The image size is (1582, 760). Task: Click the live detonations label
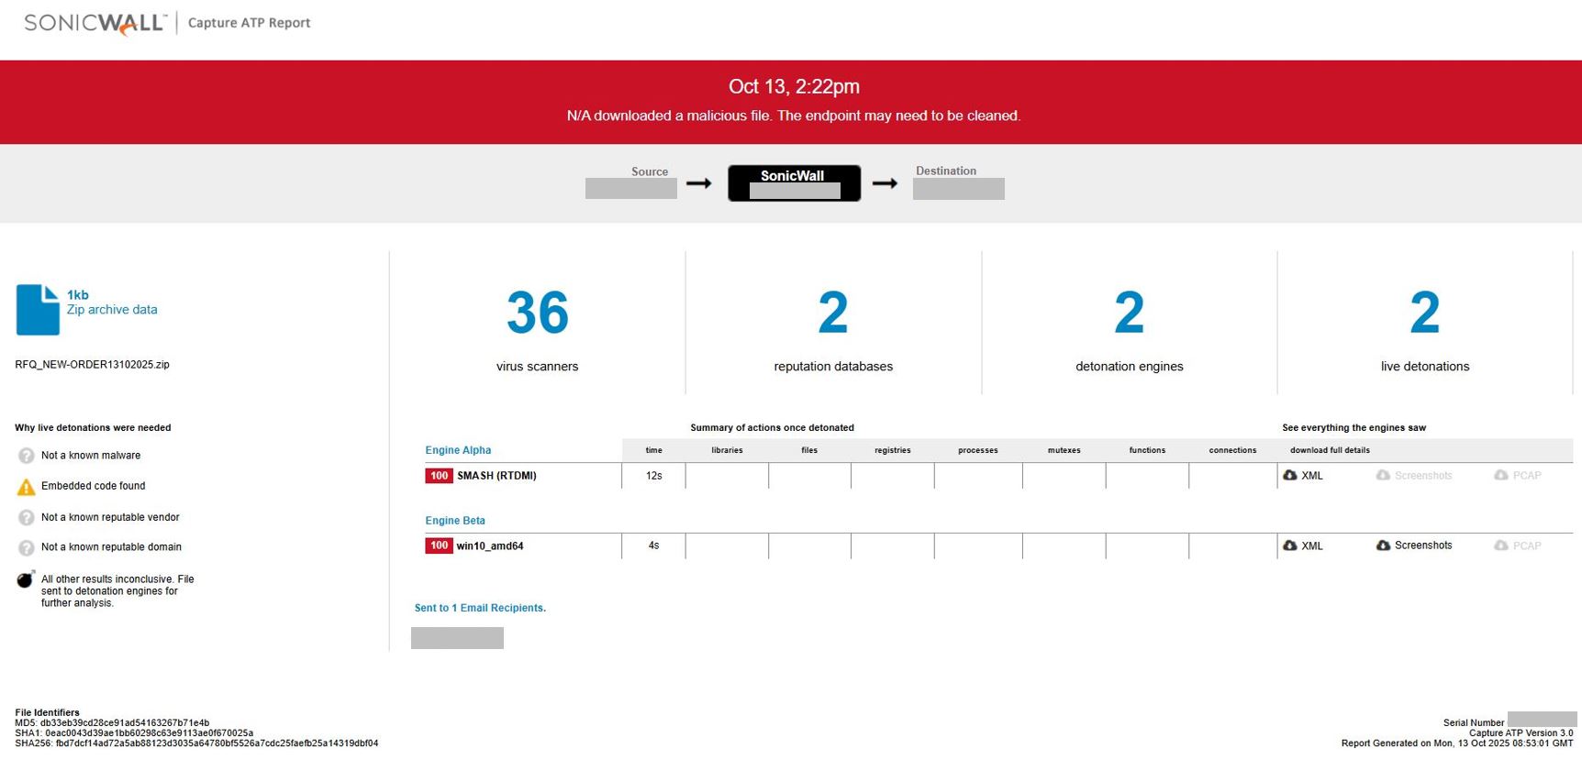[x=1425, y=367]
